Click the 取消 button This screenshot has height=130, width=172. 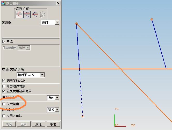click(53, 124)
